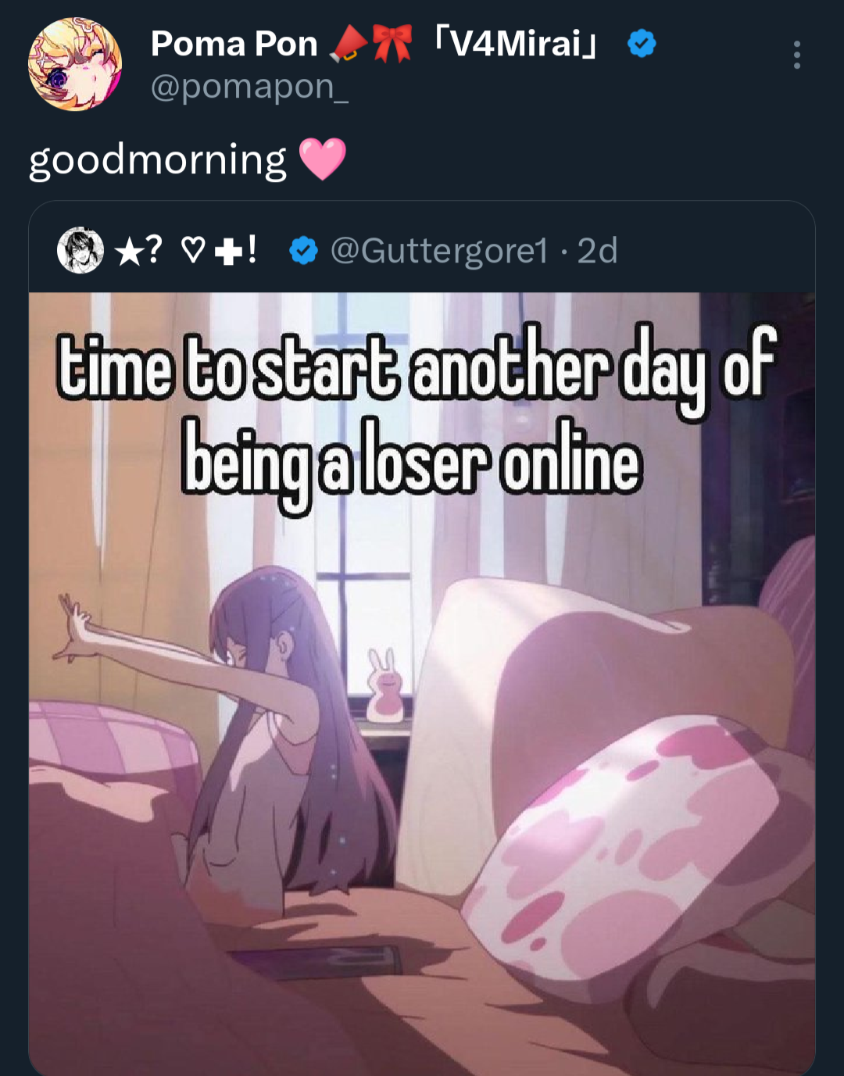Viewport: 844px width, 1076px height.
Task: Click the quoted tweet's blue verified badge
Action: click(x=303, y=251)
